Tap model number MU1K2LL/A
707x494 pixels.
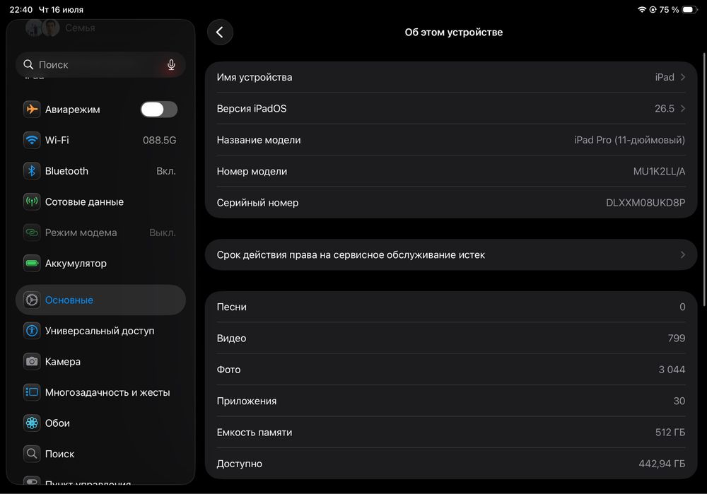tap(659, 171)
